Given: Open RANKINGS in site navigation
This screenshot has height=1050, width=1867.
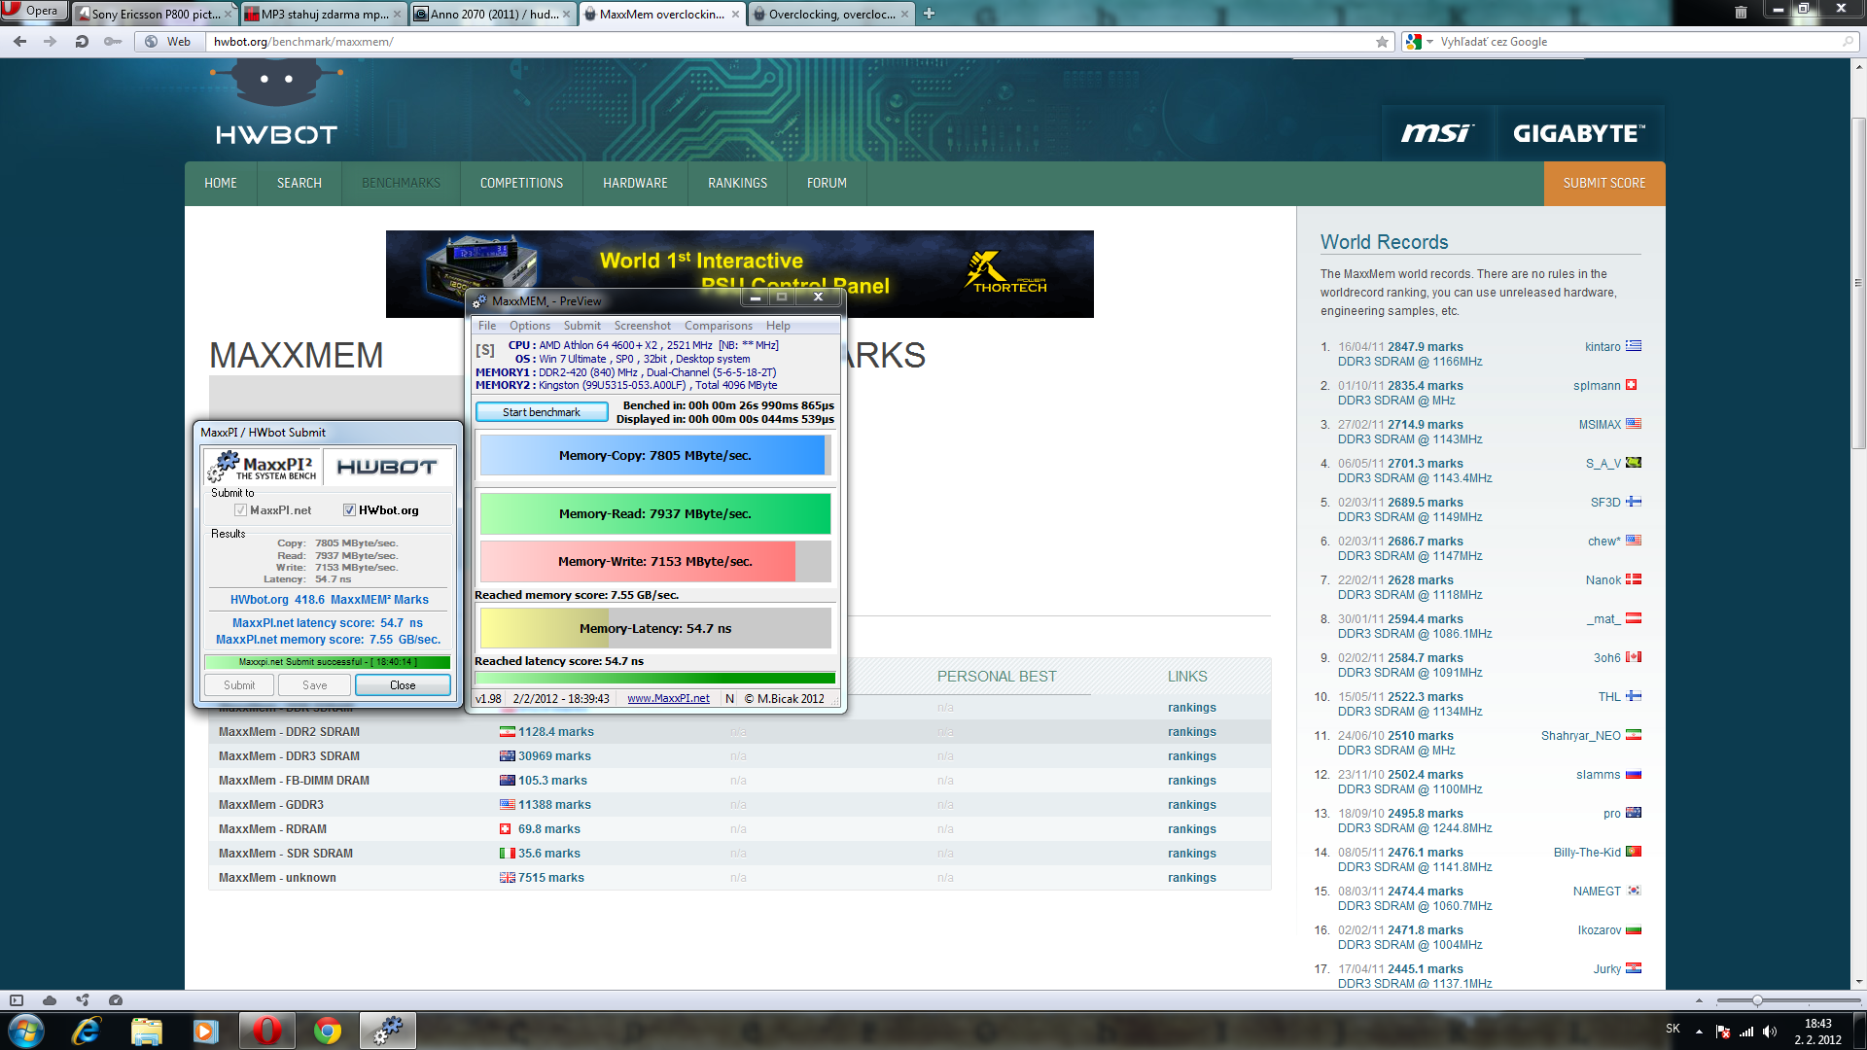Looking at the screenshot, I should click(737, 183).
